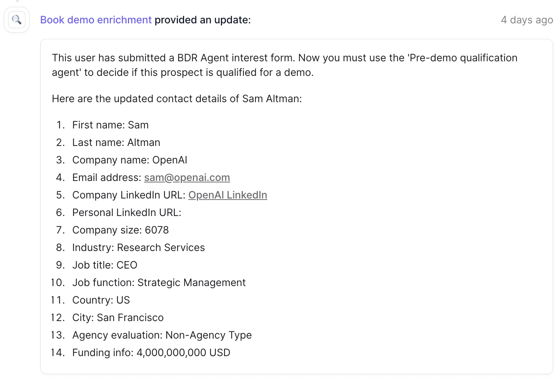Click the 'City: San Francisco' entry
Screen dimensions: 557x378
pyautogui.click(x=118, y=318)
